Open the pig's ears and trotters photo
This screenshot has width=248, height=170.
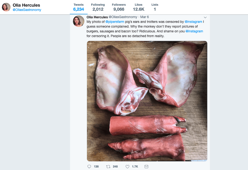pos(147,101)
